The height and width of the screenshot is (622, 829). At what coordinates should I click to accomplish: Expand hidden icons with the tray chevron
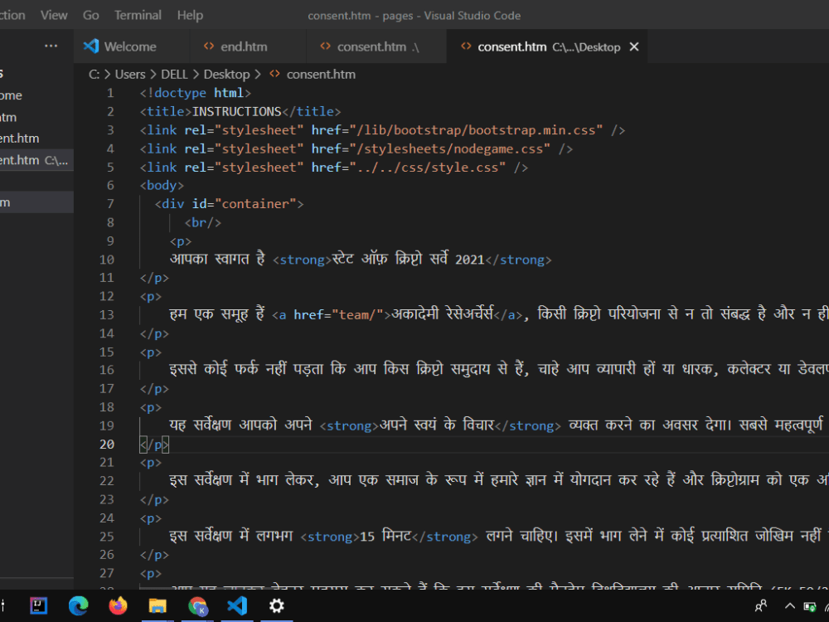point(790,606)
